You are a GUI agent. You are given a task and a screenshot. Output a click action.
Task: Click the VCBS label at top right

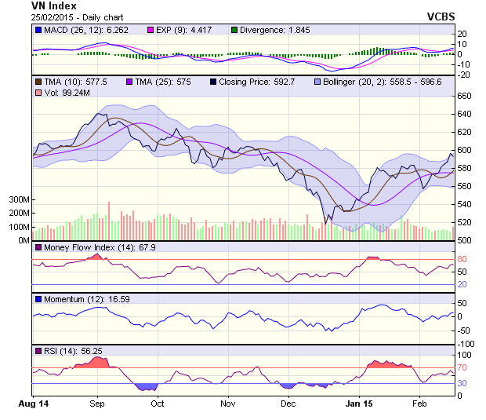[x=441, y=16]
